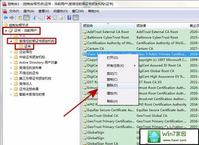Viewport: 199px width, 145px height.
Task: Click the 中级证书颁发机构 folder icon
Action: pyautogui.click(x=16, y=57)
